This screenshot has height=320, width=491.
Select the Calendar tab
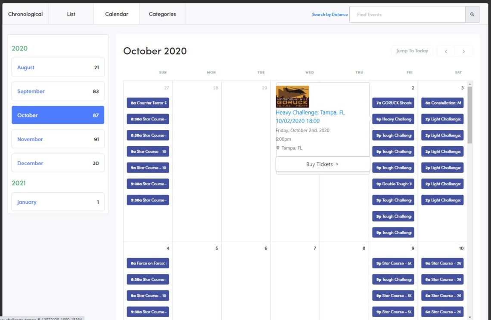[x=116, y=14]
